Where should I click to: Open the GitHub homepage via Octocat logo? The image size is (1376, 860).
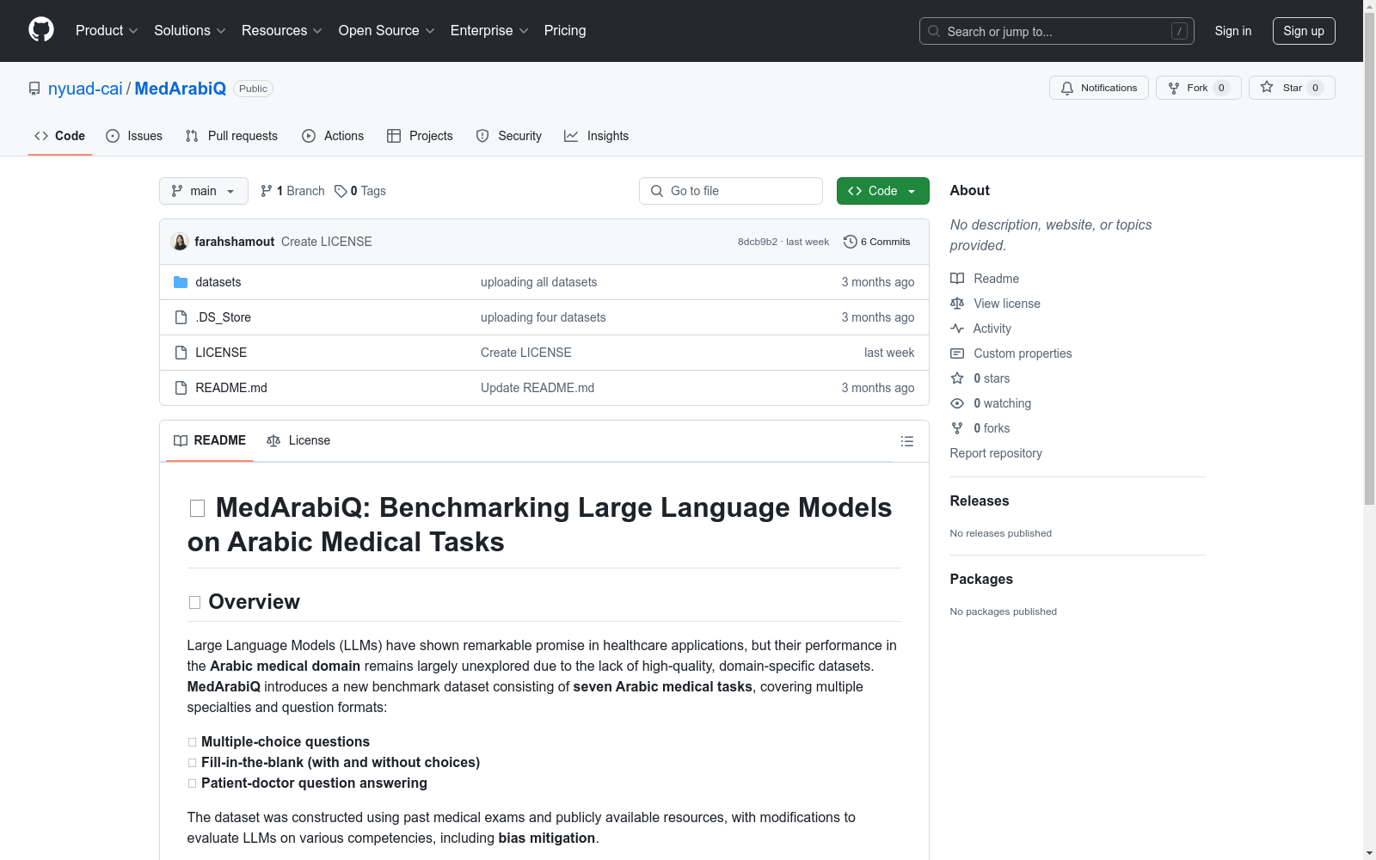(41, 30)
